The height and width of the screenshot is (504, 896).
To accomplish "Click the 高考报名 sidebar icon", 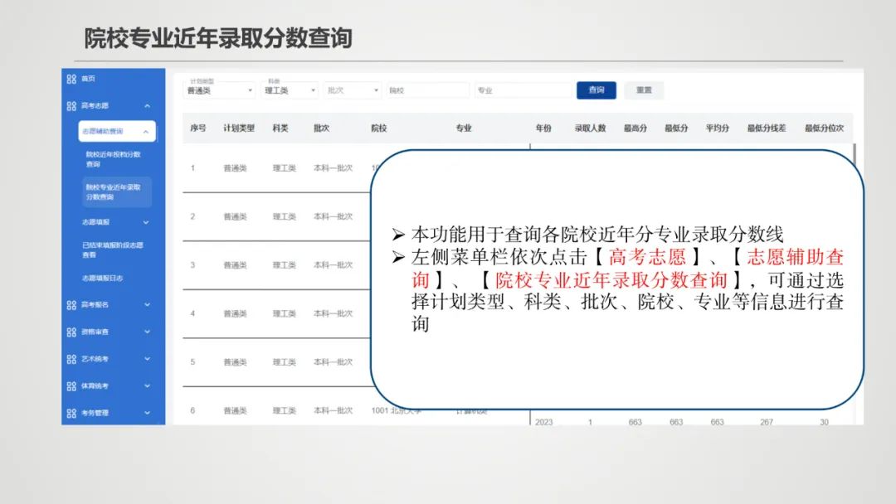I will pos(70,305).
